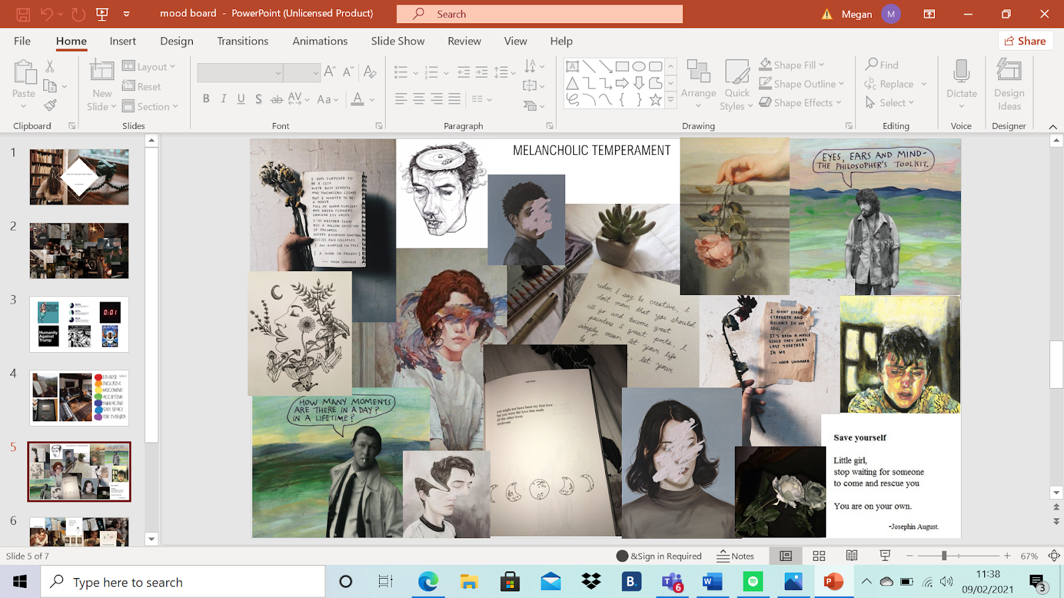The height and width of the screenshot is (598, 1064).
Task: Click the Undo arrow icon
Action: (x=47, y=14)
